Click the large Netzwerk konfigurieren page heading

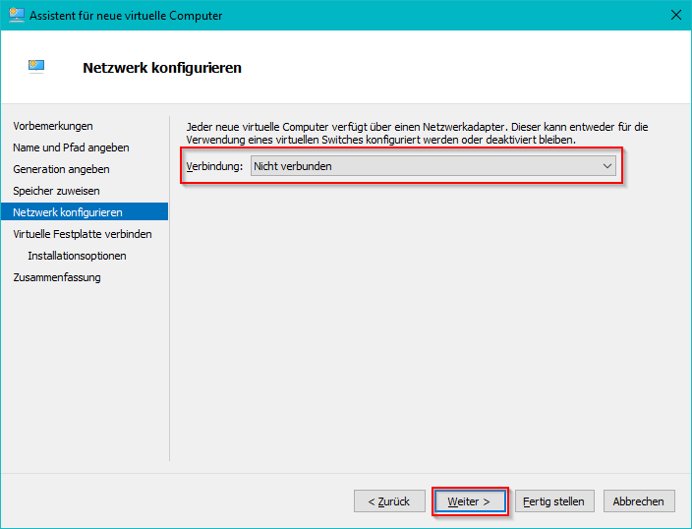(x=162, y=68)
